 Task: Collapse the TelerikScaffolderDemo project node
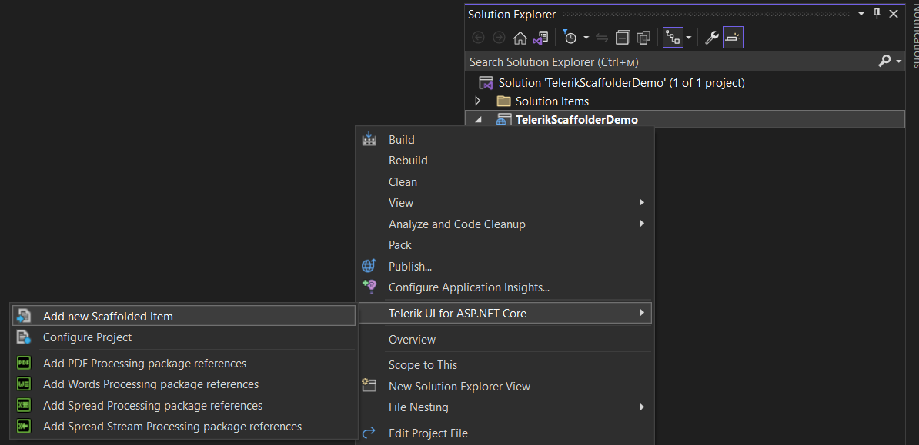[478, 119]
